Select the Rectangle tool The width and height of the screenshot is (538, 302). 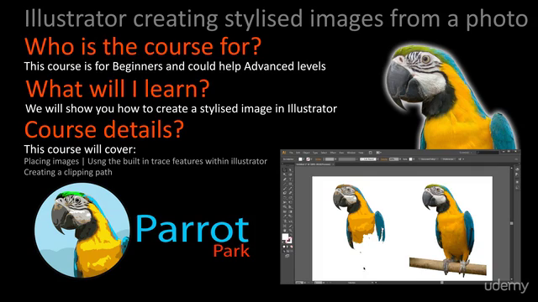(x=291, y=184)
